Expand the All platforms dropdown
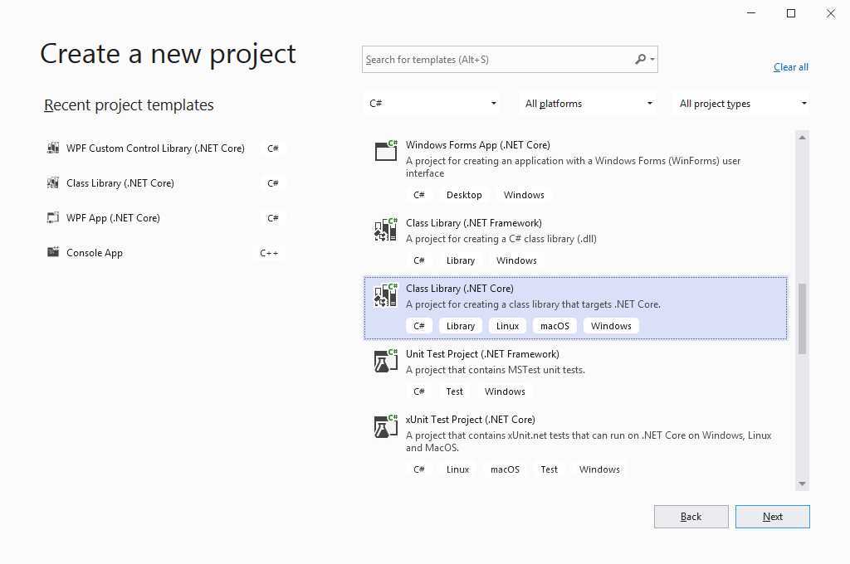This screenshot has height=564, width=850. tap(588, 104)
